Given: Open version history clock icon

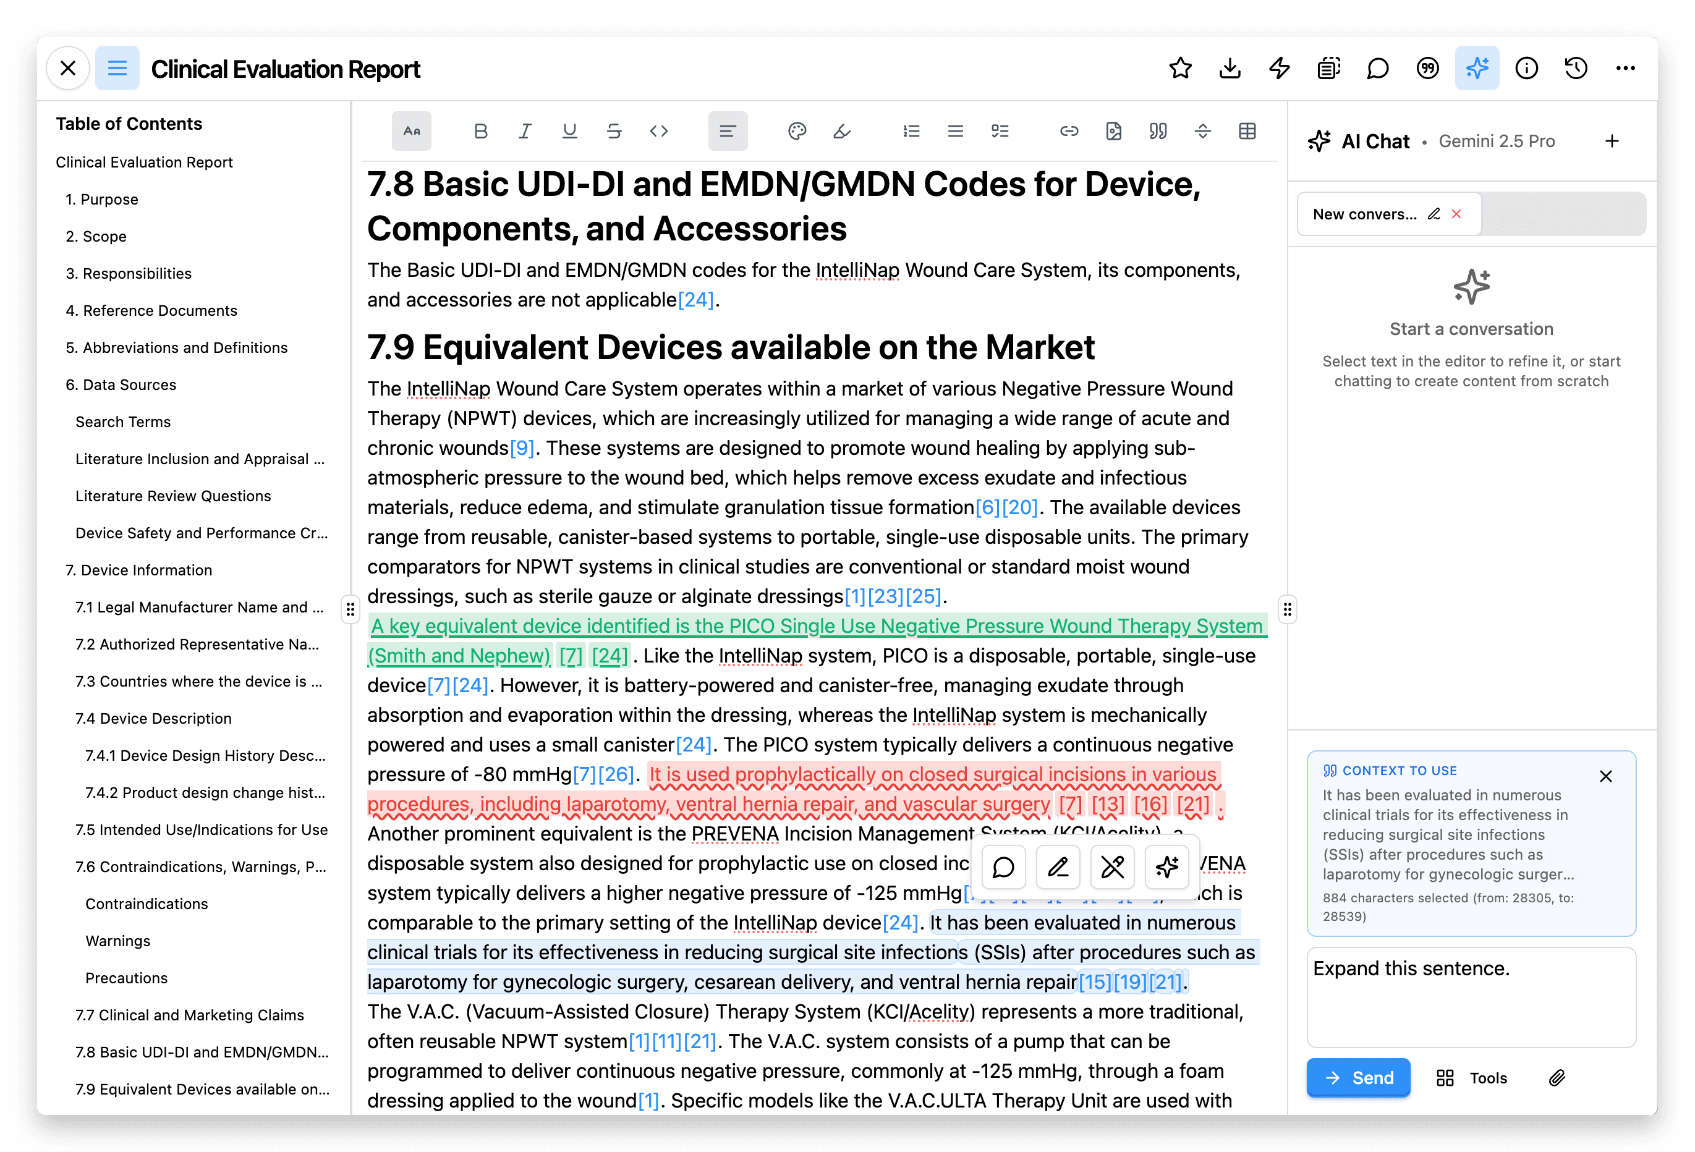Looking at the screenshot, I should [x=1576, y=69].
